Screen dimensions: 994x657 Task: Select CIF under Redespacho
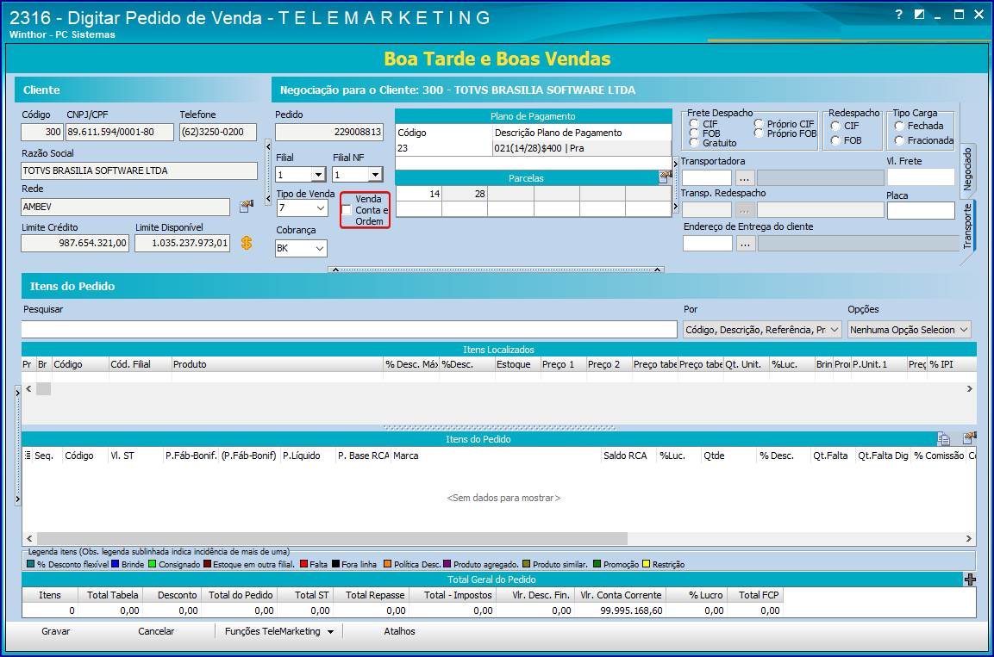835,126
